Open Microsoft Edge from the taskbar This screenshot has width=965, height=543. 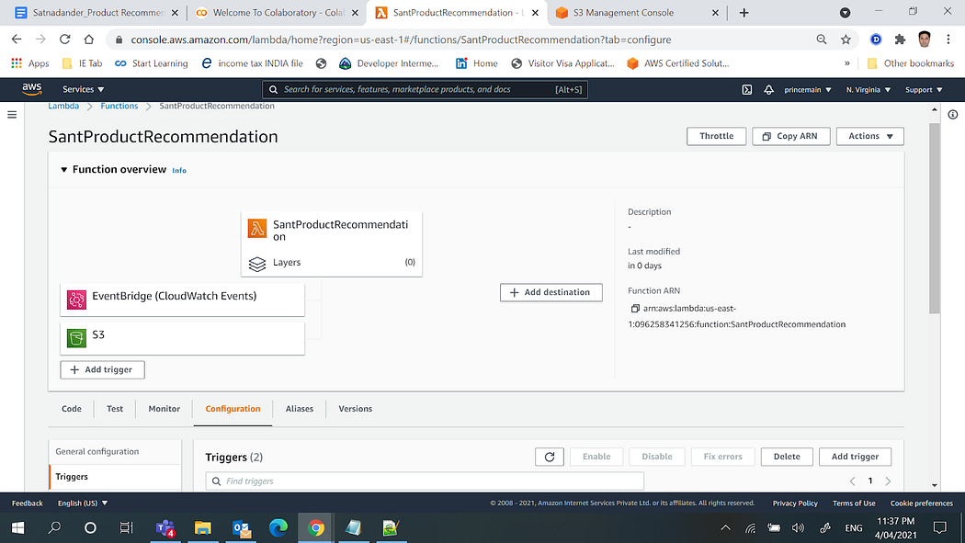tap(278, 527)
